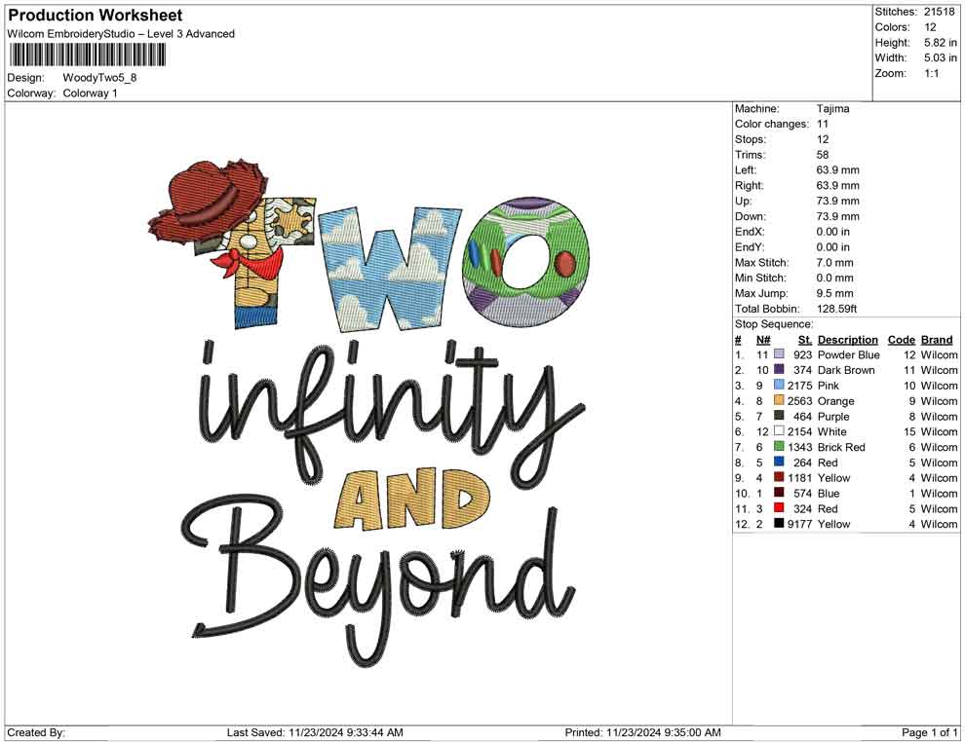Click the Powder Blue color swatch
Screen dimensions: 965x742
(x=779, y=354)
